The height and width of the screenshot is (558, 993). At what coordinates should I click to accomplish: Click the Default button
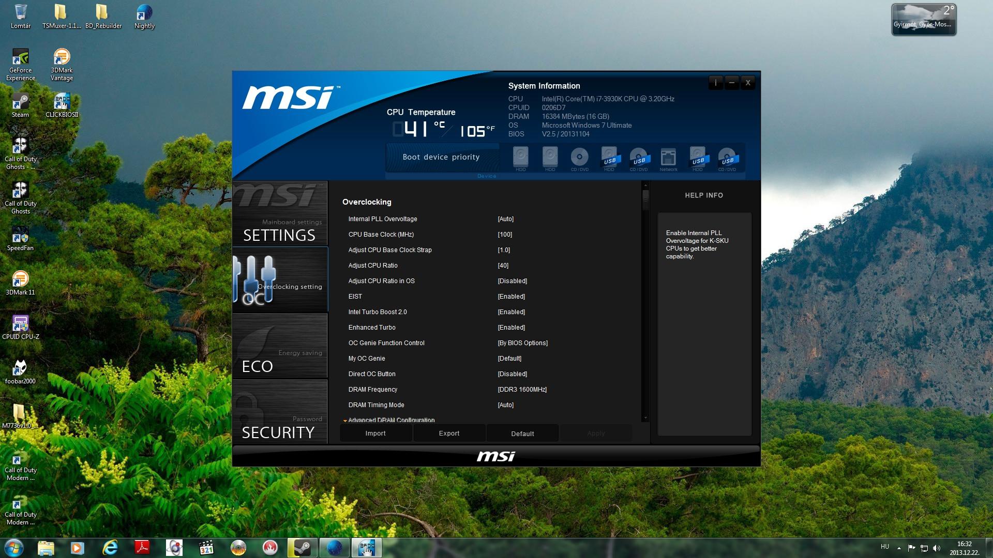pos(522,433)
